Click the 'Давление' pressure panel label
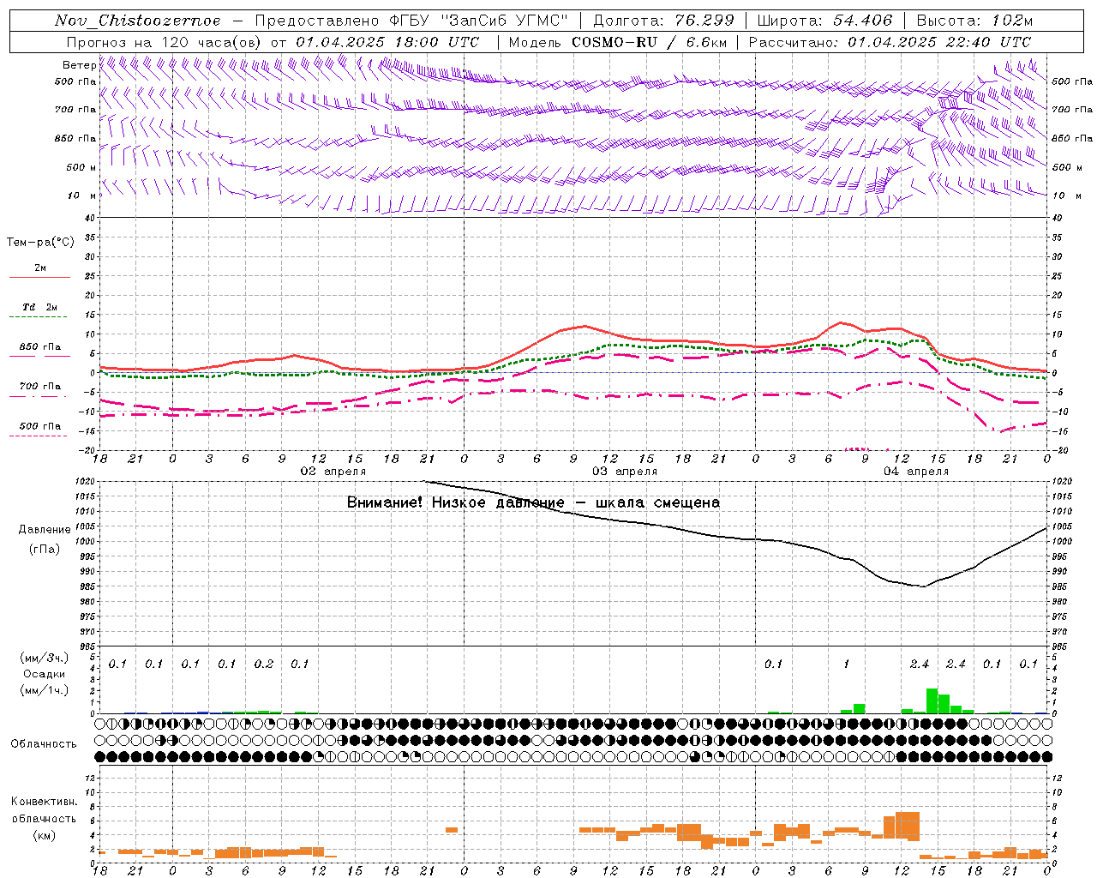The image size is (1097, 878). 45,530
